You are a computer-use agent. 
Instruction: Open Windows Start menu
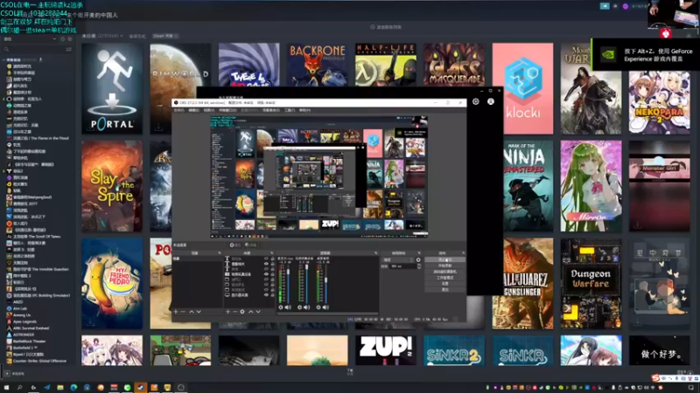(x=6, y=387)
